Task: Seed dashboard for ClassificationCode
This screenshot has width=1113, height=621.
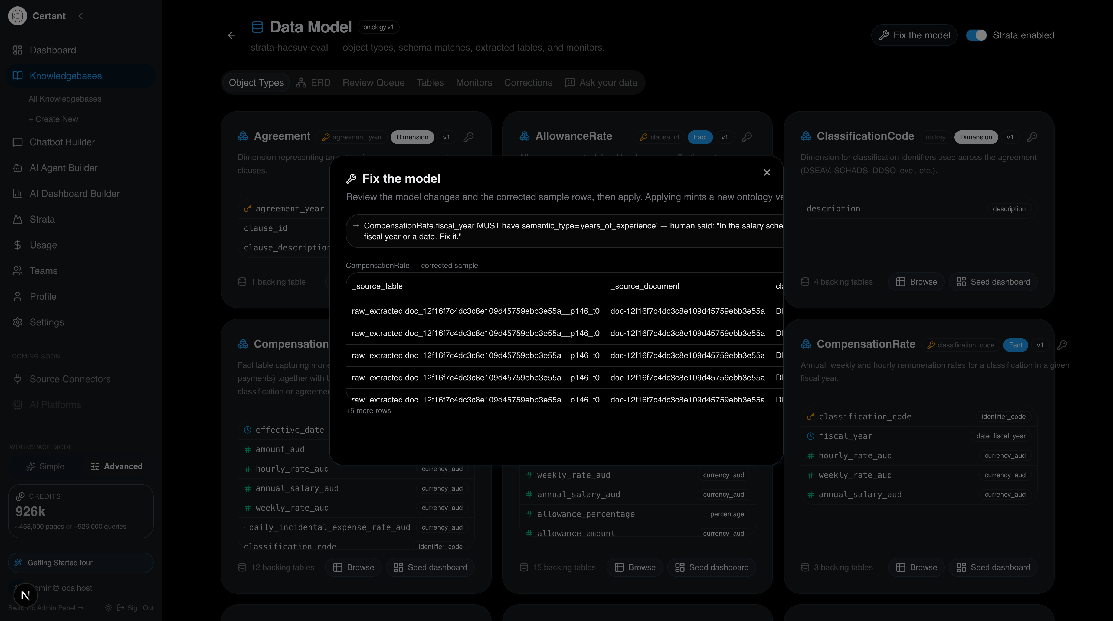Action: (993, 282)
